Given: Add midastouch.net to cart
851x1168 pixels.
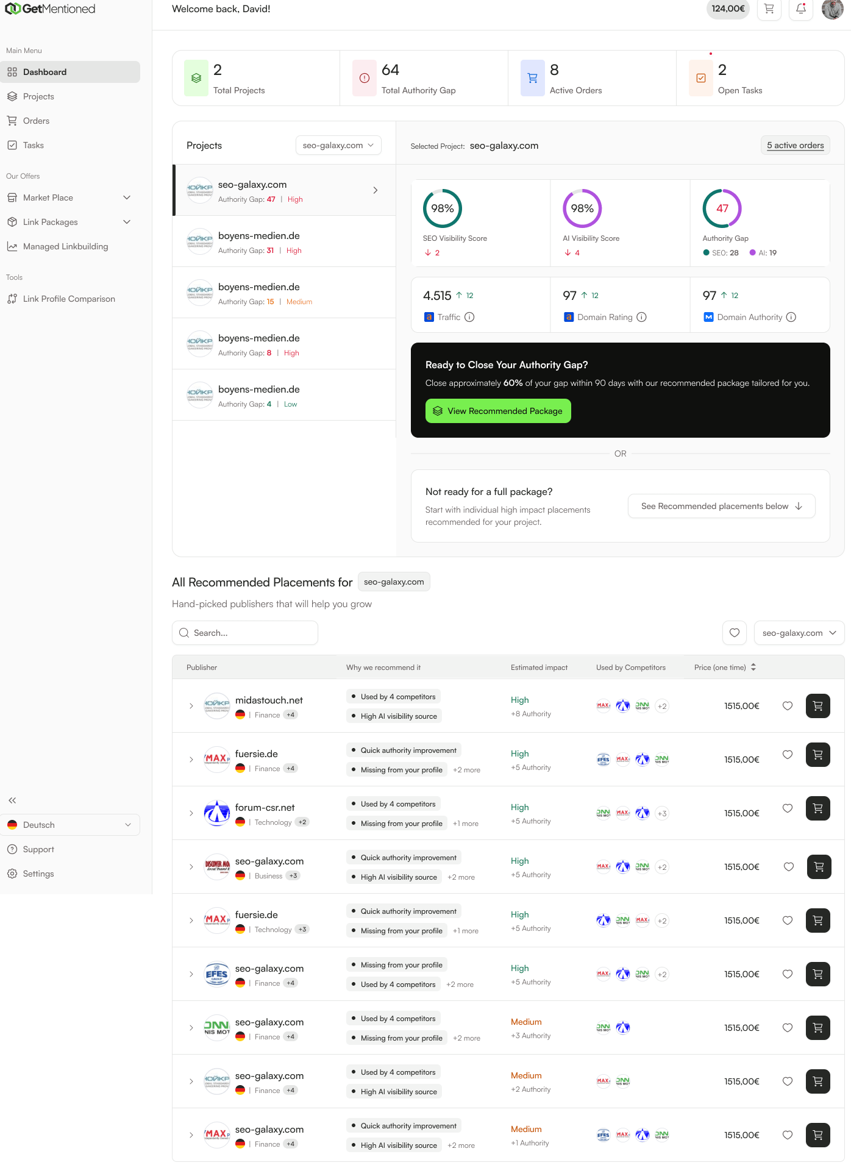Looking at the screenshot, I should click(x=818, y=706).
